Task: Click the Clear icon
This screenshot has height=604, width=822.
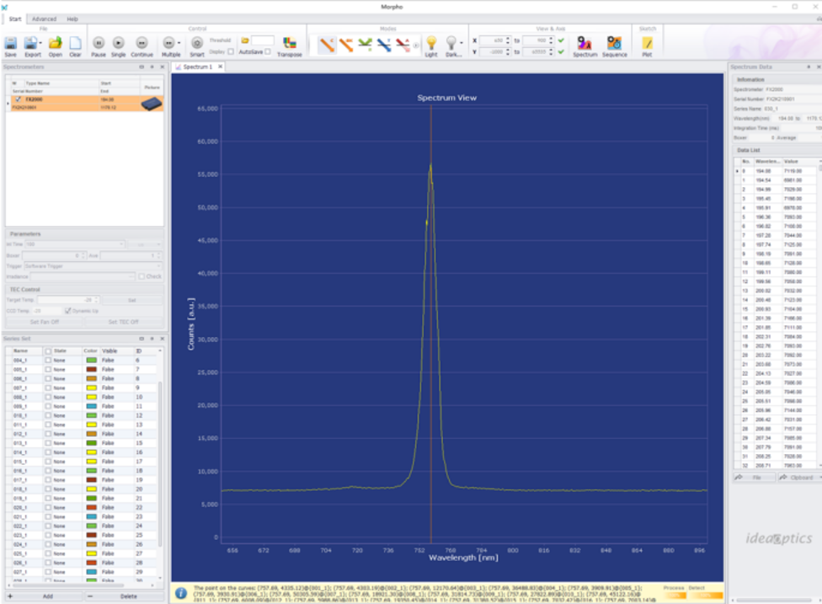Action: coord(75,44)
